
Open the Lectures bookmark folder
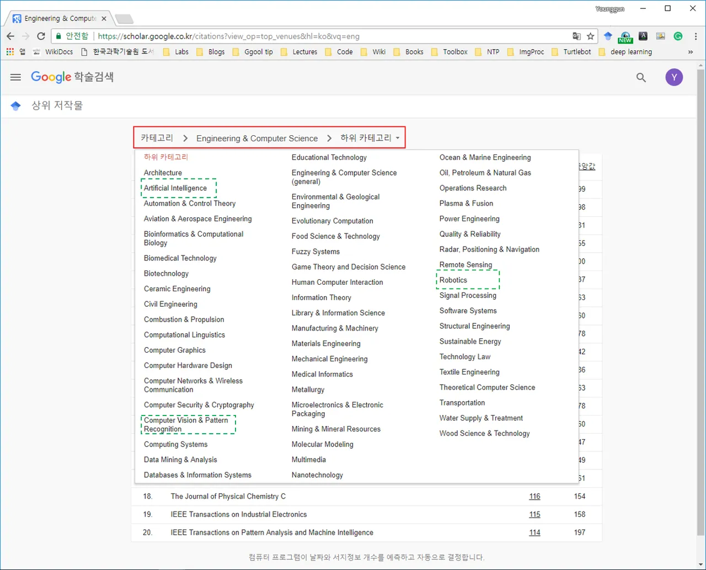[x=299, y=52]
